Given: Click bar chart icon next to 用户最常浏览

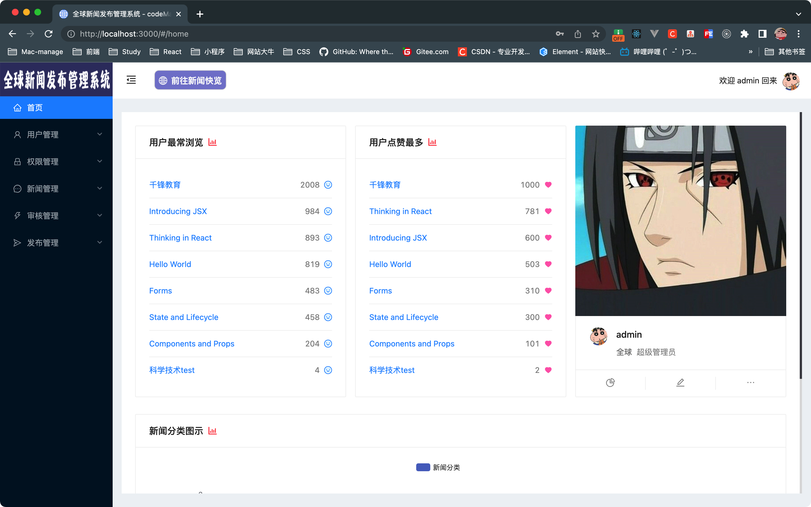Looking at the screenshot, I should pos(213,142).
